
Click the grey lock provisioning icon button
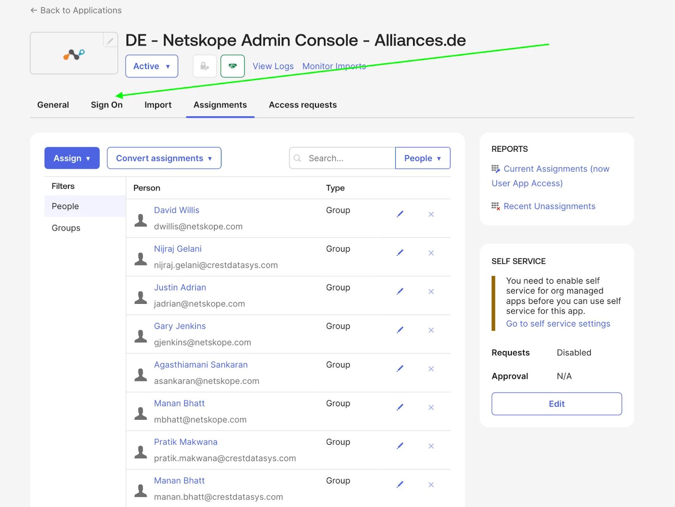point(205,66)
